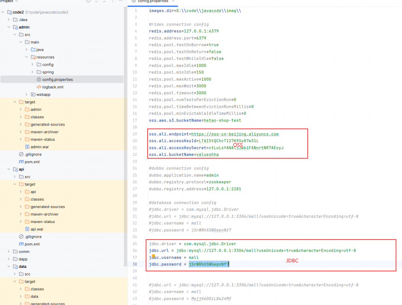Expand the comm module

click(x=9, y=252)
